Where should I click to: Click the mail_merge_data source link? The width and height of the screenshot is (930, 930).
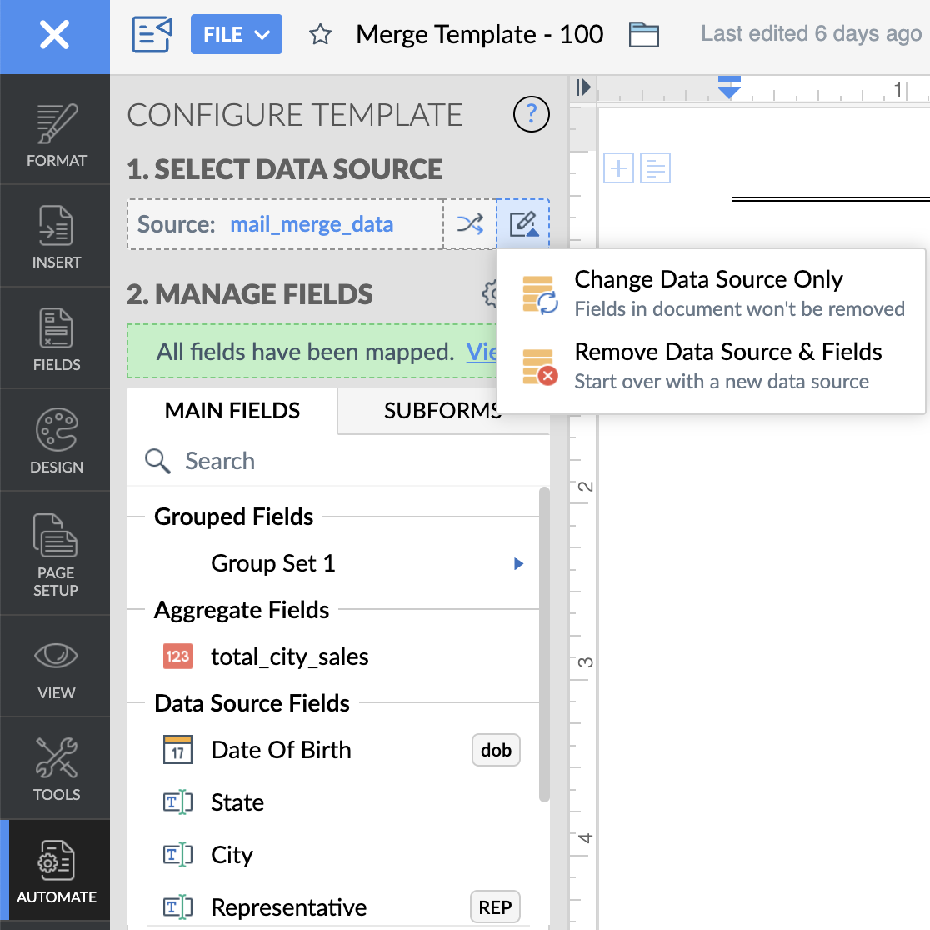312,224
